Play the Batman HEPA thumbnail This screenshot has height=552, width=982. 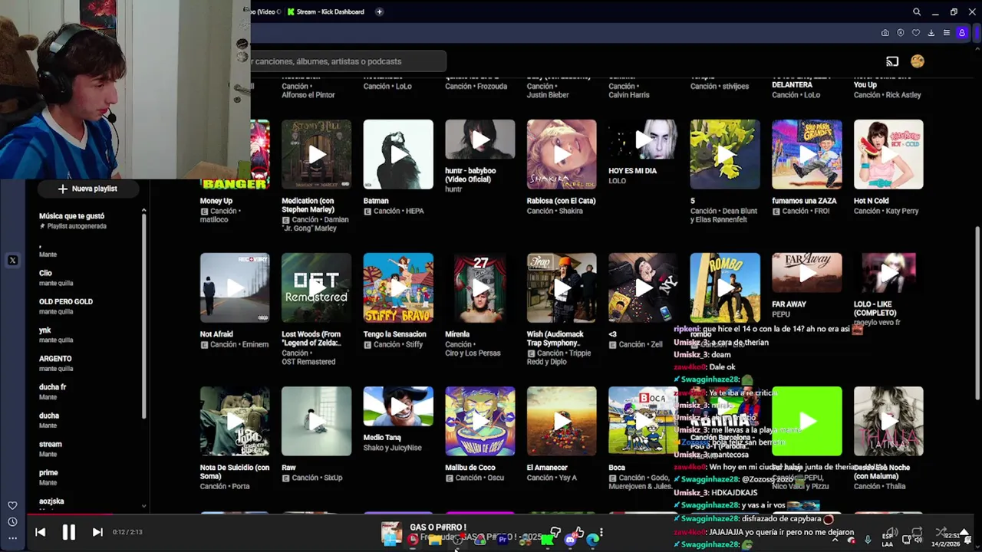click(x=398, y=154)
